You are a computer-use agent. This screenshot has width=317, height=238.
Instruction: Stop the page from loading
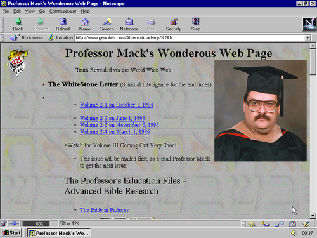pyautogui.click(x=196, y=25)
